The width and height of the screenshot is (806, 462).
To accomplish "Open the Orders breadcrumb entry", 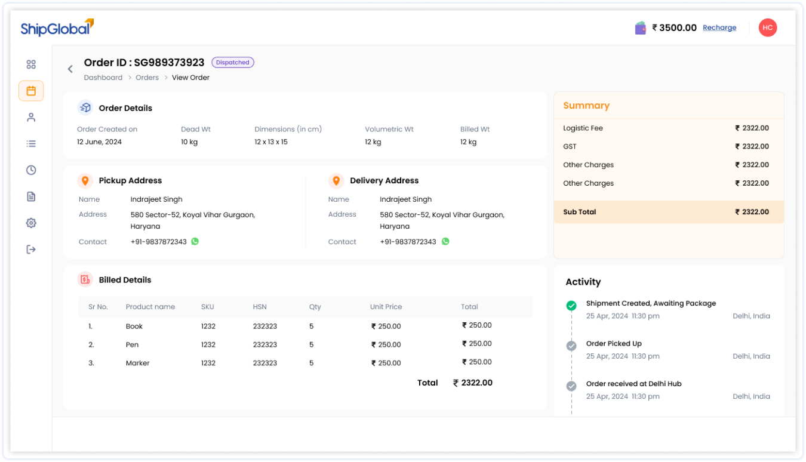I will 147,77.
